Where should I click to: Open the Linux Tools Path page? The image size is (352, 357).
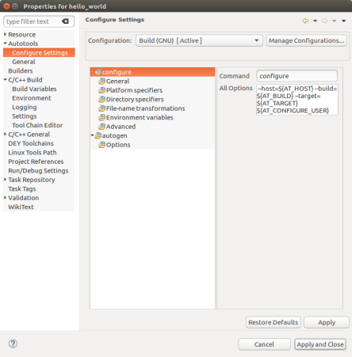tap(33, 153)
